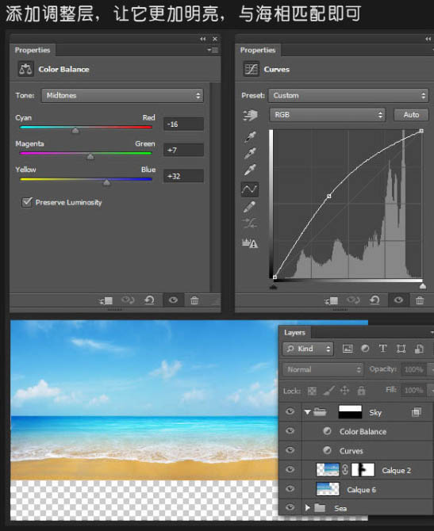Viewport: 434px width, 531px height.
Task: Select the Layers panel tab
Action: tap(294, 333)
